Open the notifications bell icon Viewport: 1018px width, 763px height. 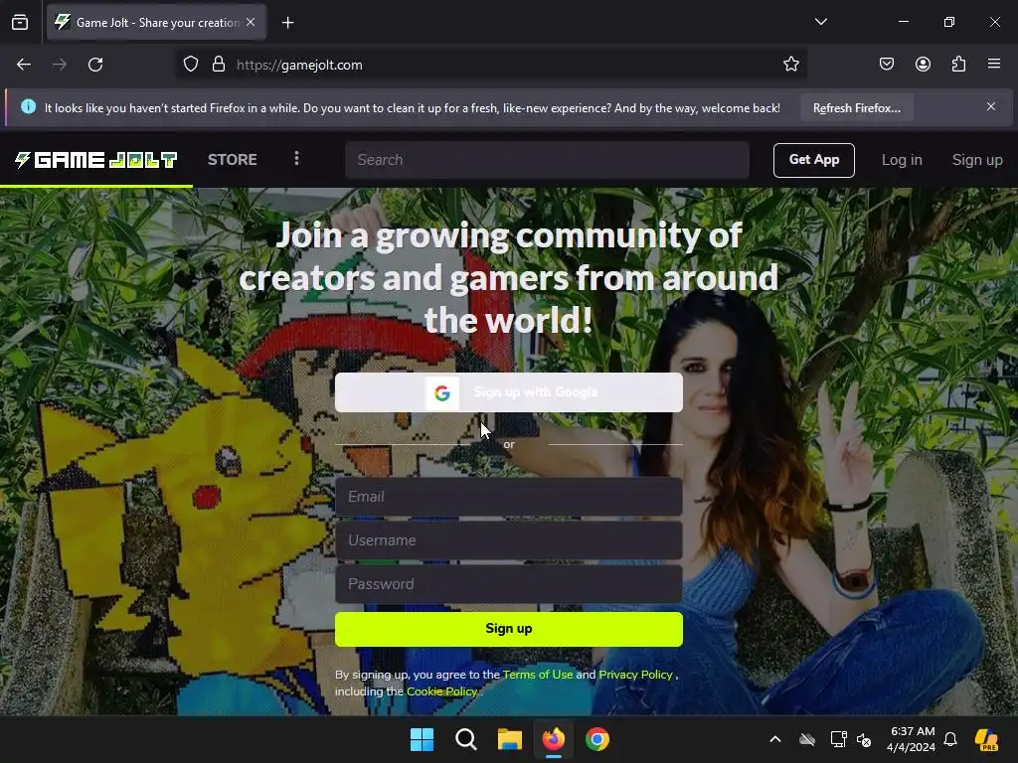(x=950, y=739)
